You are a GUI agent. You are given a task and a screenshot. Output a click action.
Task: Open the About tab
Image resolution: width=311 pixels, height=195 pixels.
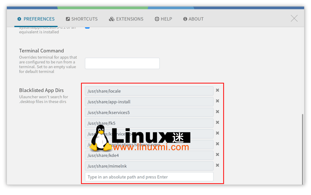(194, 19)
